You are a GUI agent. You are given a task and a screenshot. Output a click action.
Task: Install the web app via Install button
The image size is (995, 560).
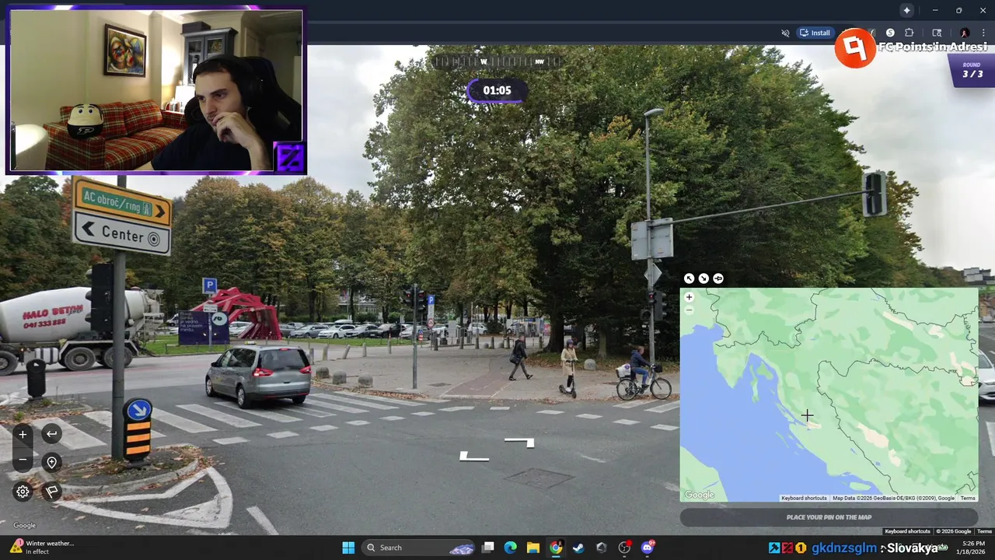(815, 33)
